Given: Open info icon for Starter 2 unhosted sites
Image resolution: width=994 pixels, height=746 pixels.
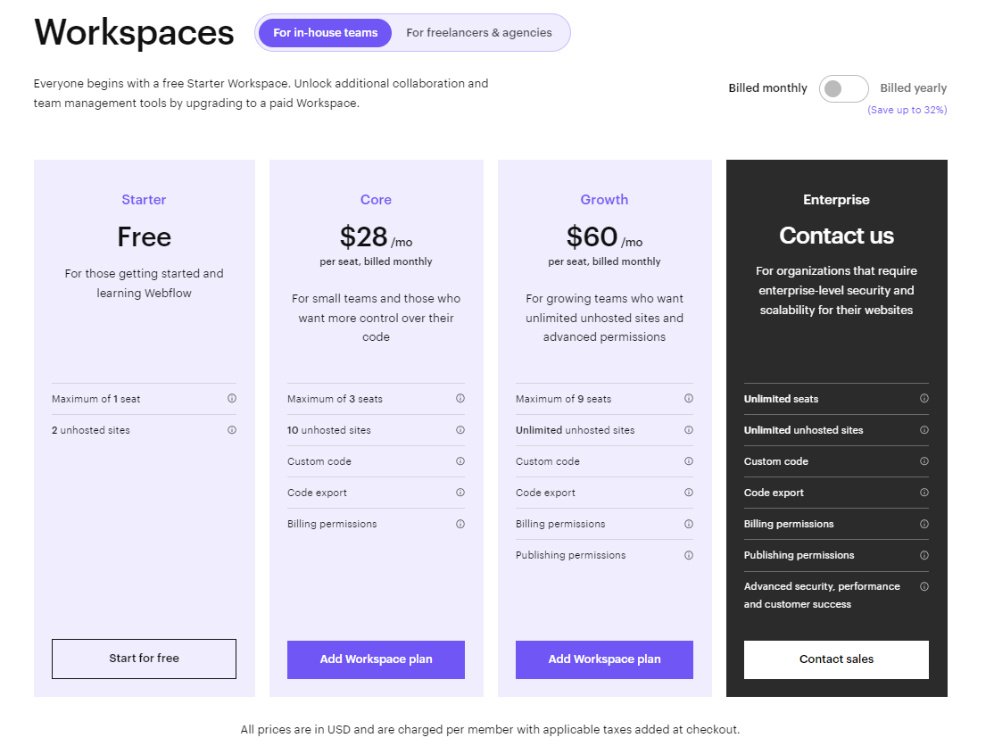Looking at the screenshot, I should [232, 430].
